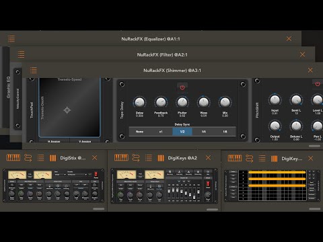
Task: Open the routing icon in DigiKeys @A2 window
Action: click(x=136, y=158)
